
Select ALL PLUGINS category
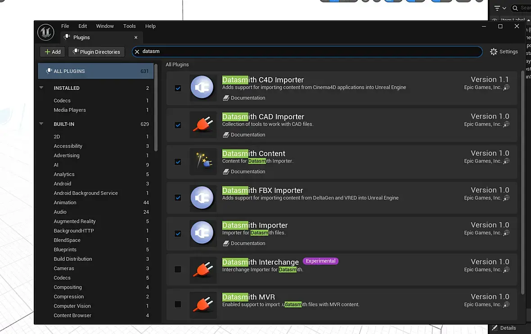[96, 71]
